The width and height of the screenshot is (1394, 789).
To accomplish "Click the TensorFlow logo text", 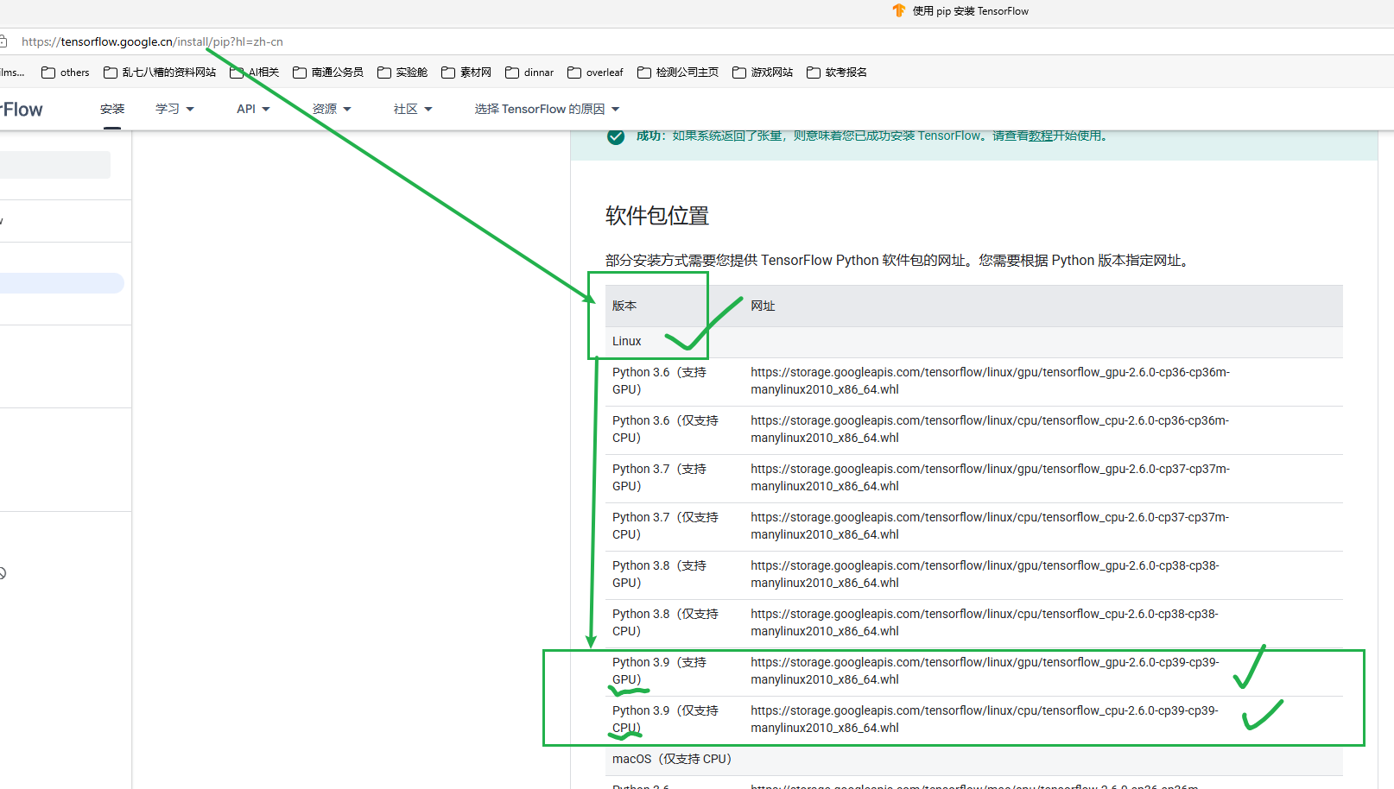I will 21,110.
